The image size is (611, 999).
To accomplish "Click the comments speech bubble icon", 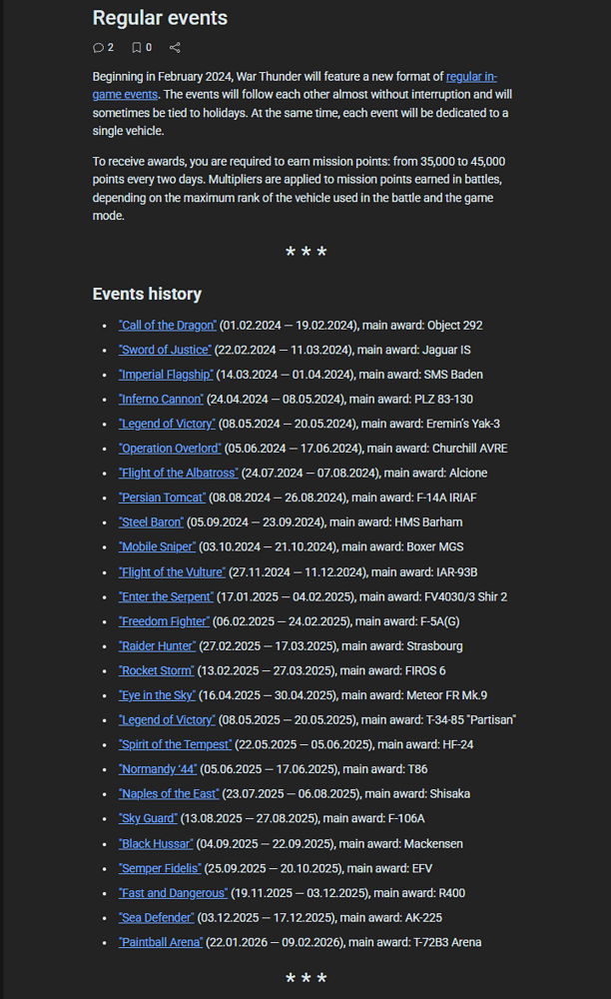I will [98, 47].
